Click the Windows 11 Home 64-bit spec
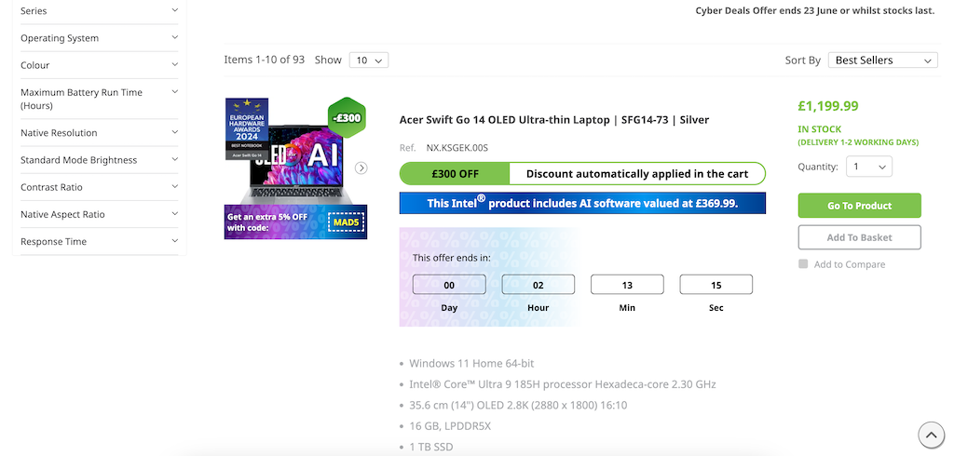954x456 pixels. point(471,364)
